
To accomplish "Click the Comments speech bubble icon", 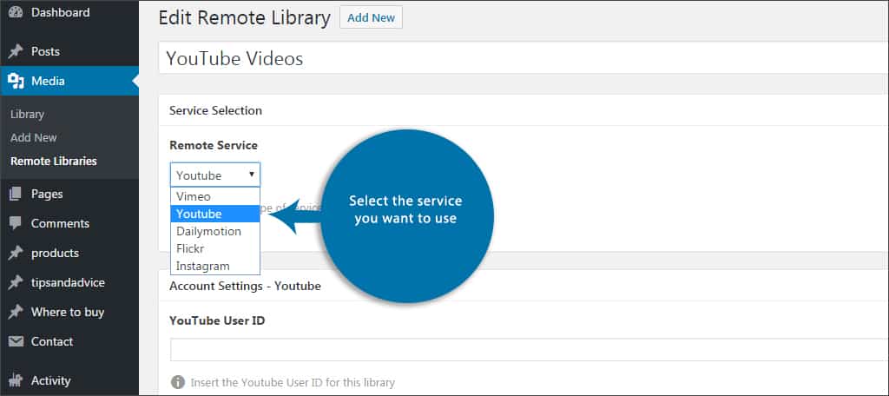I will coord(16,223).
